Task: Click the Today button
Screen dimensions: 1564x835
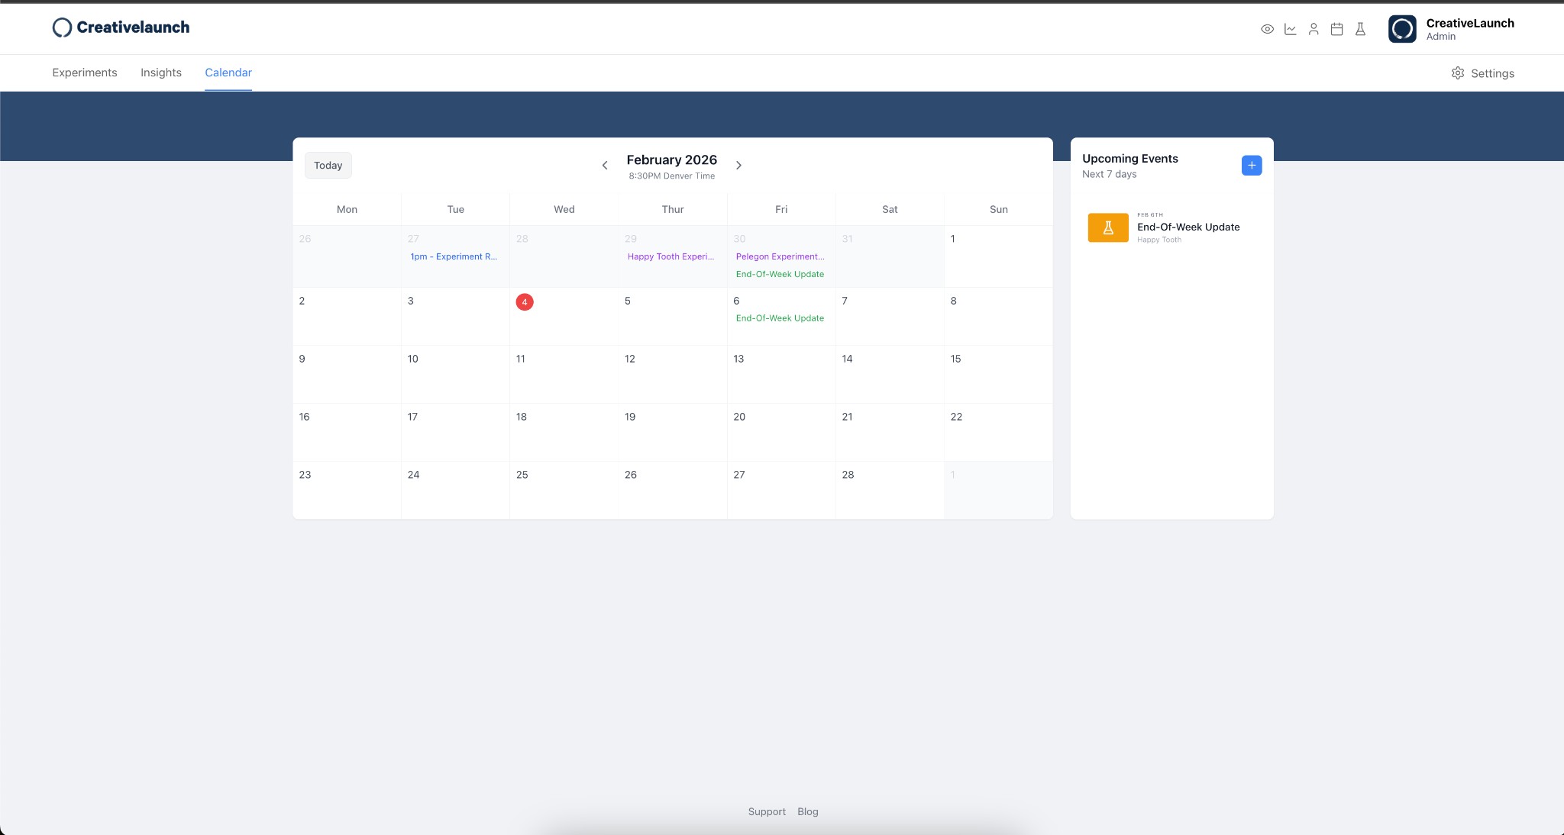Action: (x=328, y=165)
